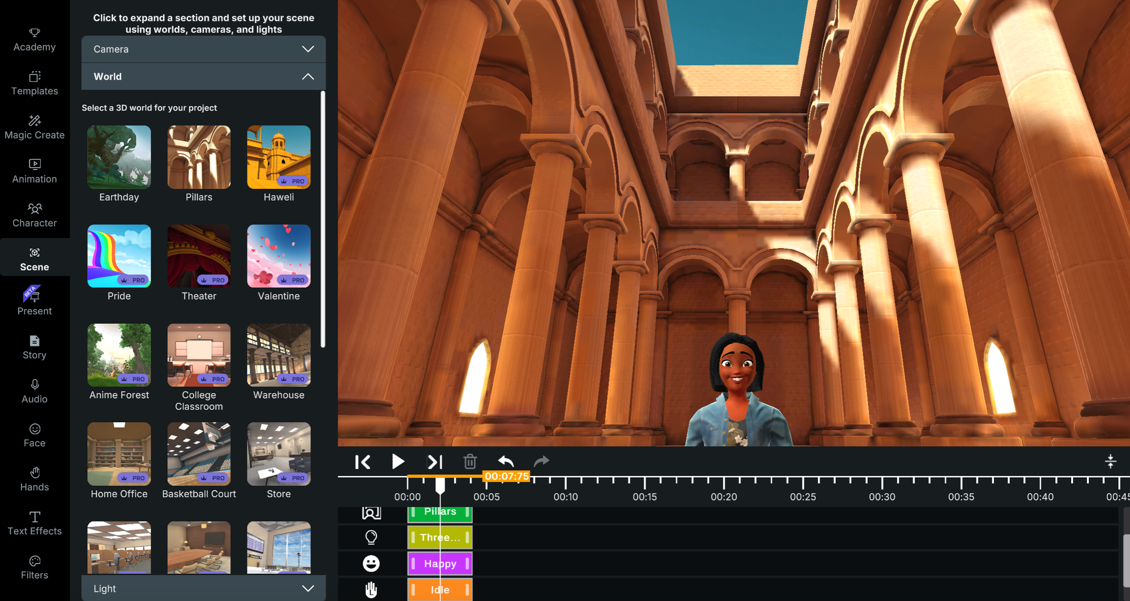The image size is (1130, 601).
Task: Open Text Effects
Action: (x=34, y=523)
